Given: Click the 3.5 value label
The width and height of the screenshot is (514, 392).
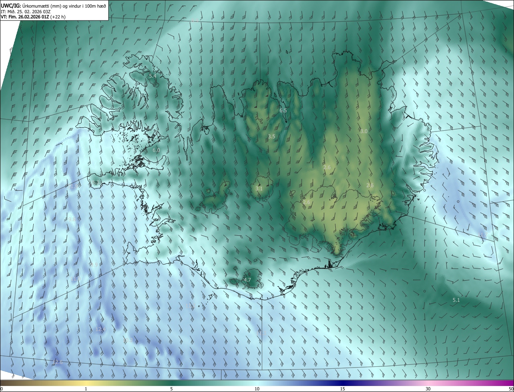Looking at the screenshot, I should tap(271, 137).
